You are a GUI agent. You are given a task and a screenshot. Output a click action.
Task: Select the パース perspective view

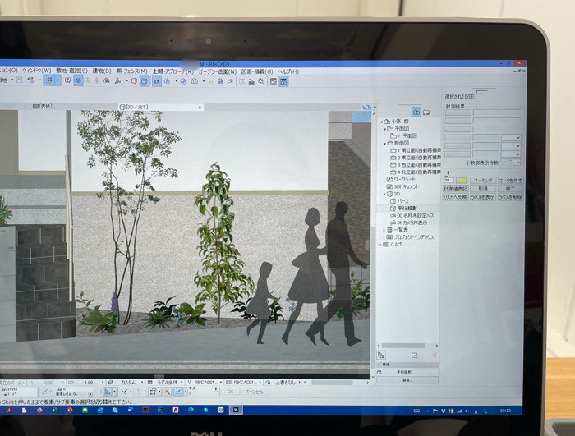(x=400, y=201)
